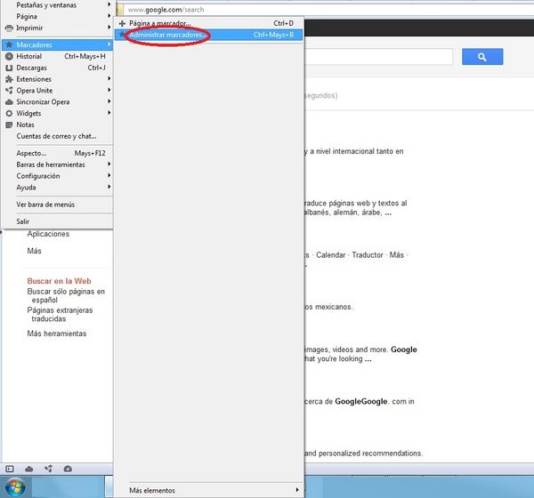The height and width of the screenshot is (498, 534).
Task: Click the Notas notepad icon
Action: [x=8, y=125]
